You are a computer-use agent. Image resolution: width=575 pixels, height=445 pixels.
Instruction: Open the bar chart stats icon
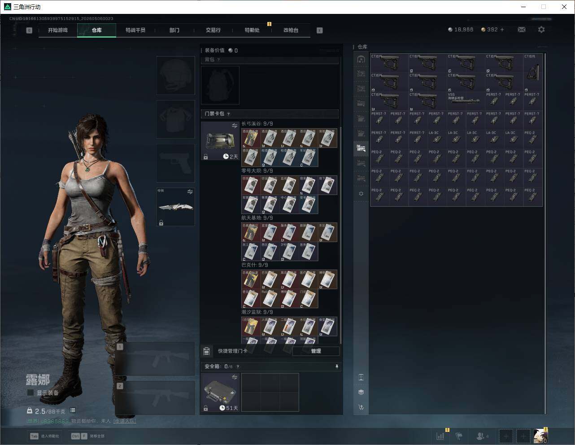coord(440,436)
